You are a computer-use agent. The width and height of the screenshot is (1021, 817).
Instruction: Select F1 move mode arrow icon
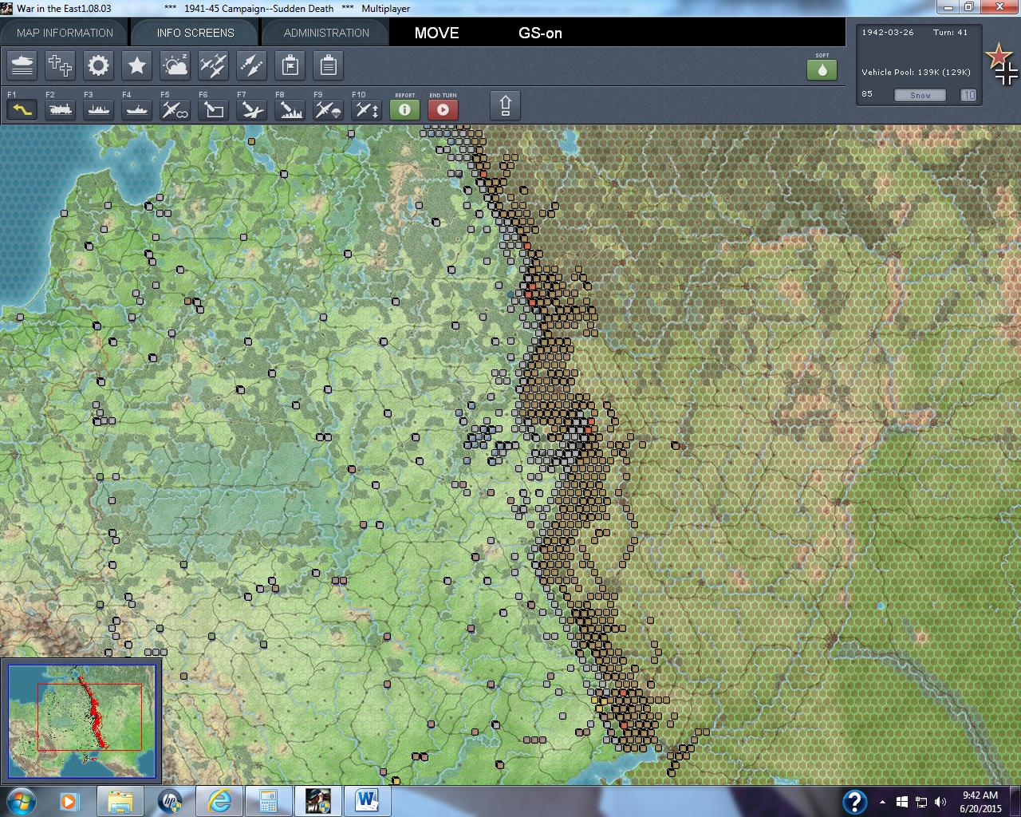22,109
